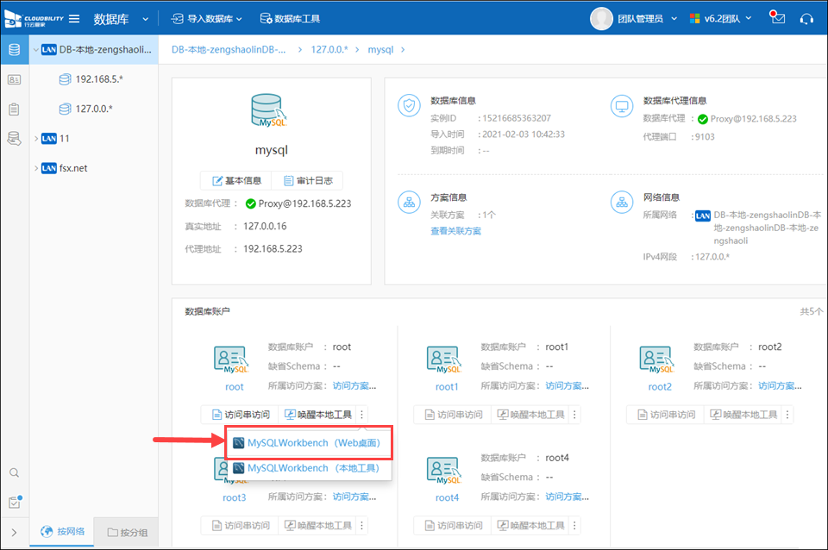
Task: Click the 查看关联方案 link
Action: click(x=455, y=231)
